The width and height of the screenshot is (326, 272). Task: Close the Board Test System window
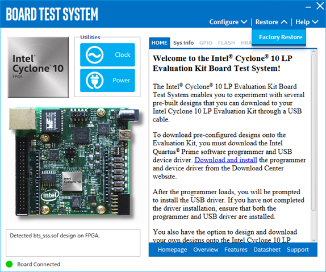tap(320, 6)
